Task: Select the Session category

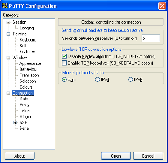Action: (19, 22)
